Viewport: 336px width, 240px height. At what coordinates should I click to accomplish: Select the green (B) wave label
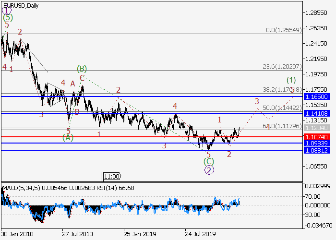(x=82, y=69)
